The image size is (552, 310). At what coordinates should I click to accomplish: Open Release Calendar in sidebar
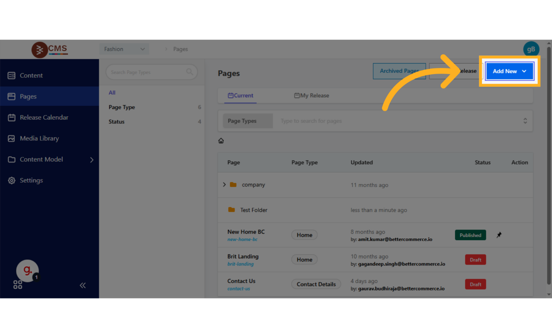(44, 117)
